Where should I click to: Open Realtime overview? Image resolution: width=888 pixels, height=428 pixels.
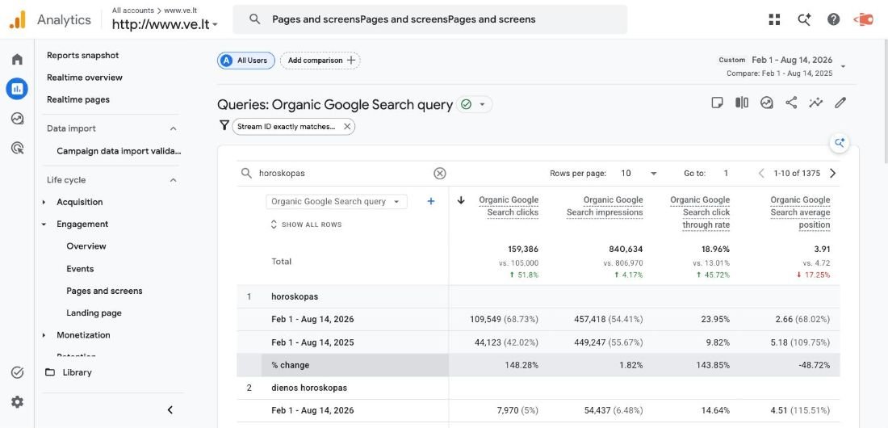(85, 77)
